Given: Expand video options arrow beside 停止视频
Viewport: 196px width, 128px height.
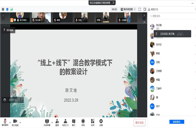Looking at the screenshot, I should coord(21,123).
